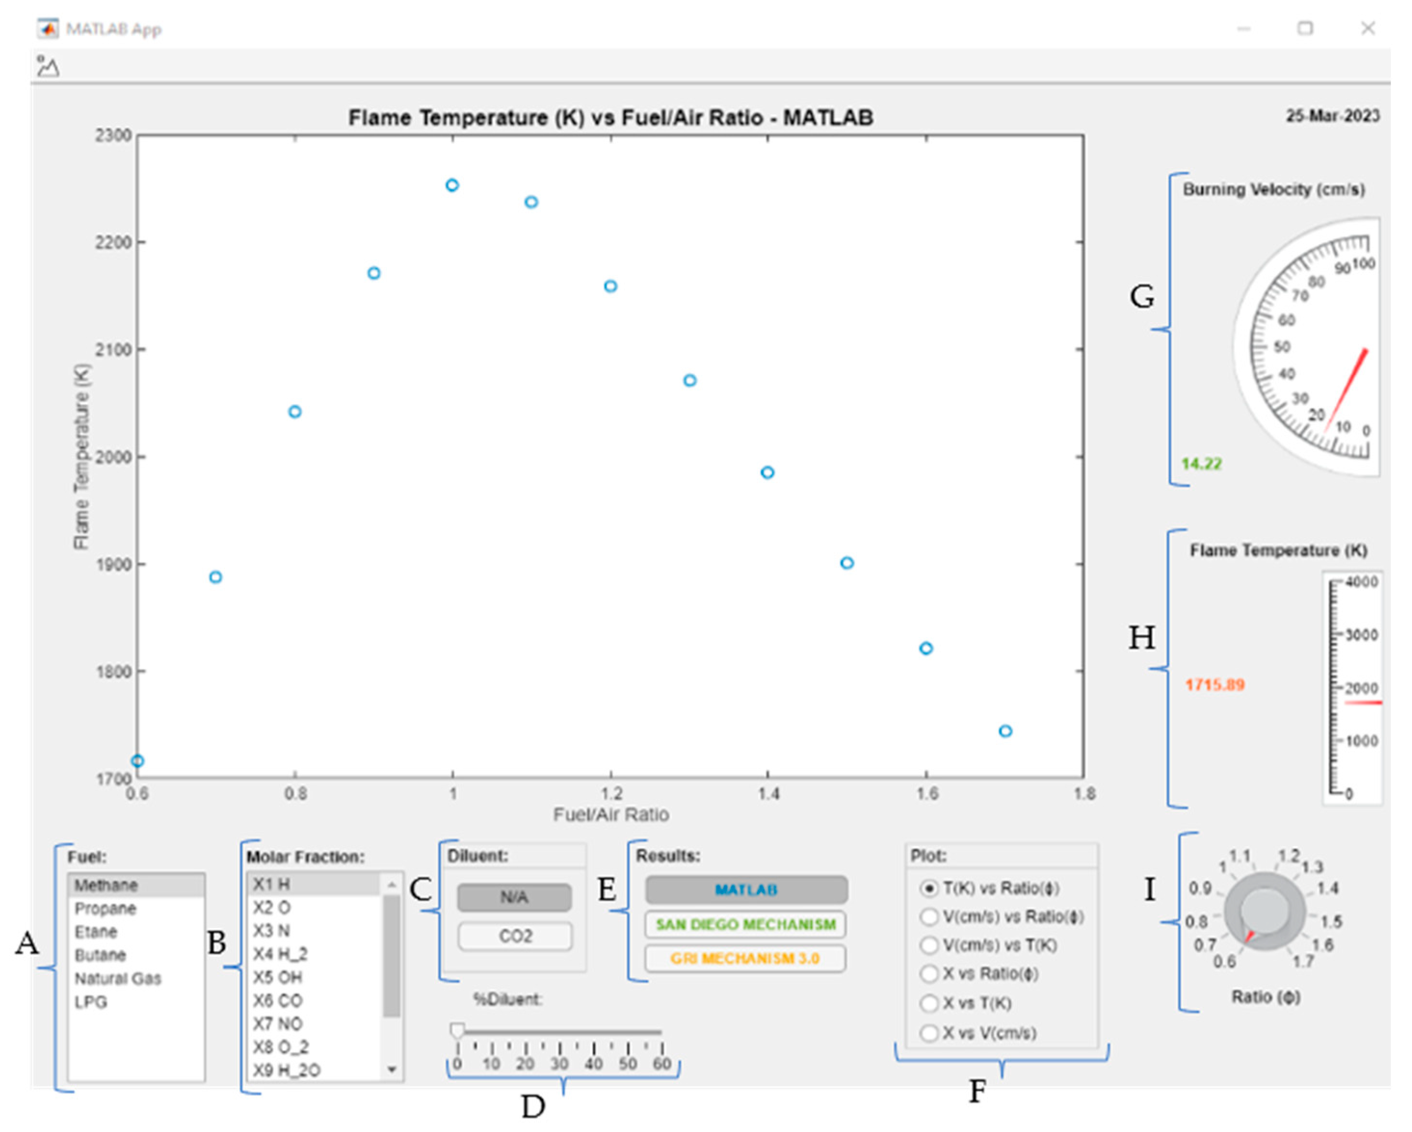
Task: Select Propane in the Fuel list
Action: pos(106,909)
